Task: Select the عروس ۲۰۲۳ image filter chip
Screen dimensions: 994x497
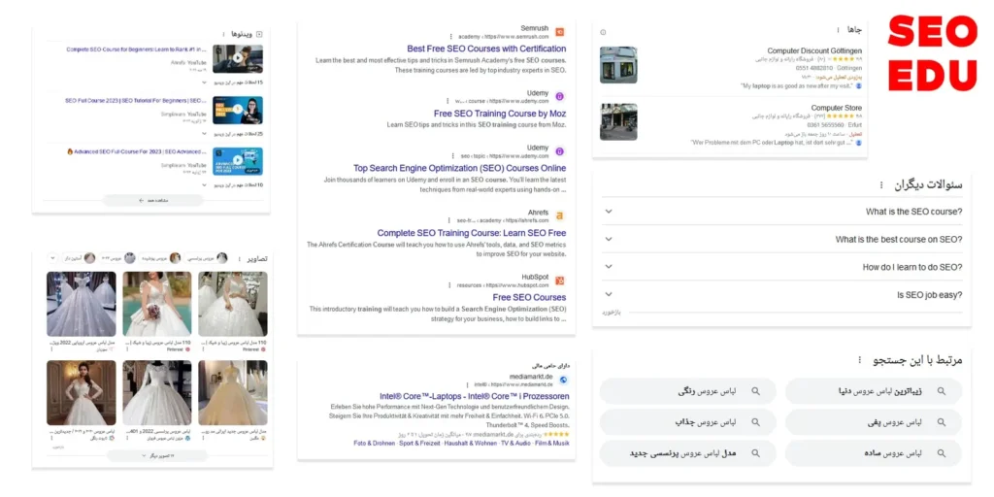Action: tap(118, 258)
